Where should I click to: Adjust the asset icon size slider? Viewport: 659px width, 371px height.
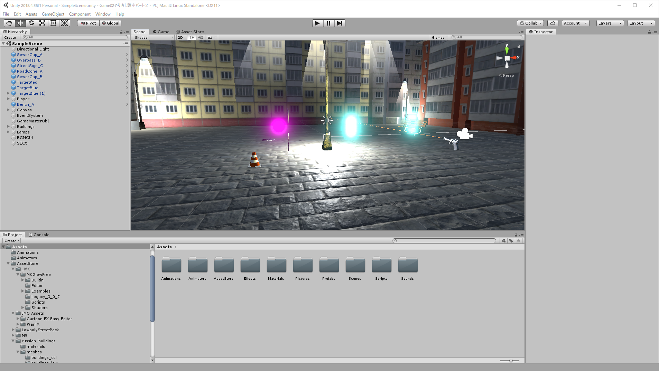[x=511, y=361]
